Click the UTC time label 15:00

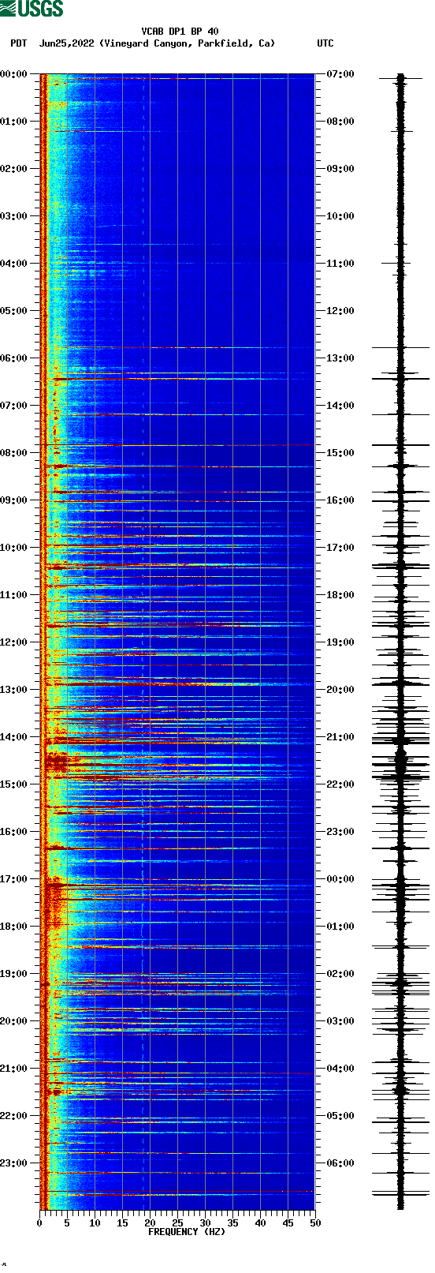point(340,453)
